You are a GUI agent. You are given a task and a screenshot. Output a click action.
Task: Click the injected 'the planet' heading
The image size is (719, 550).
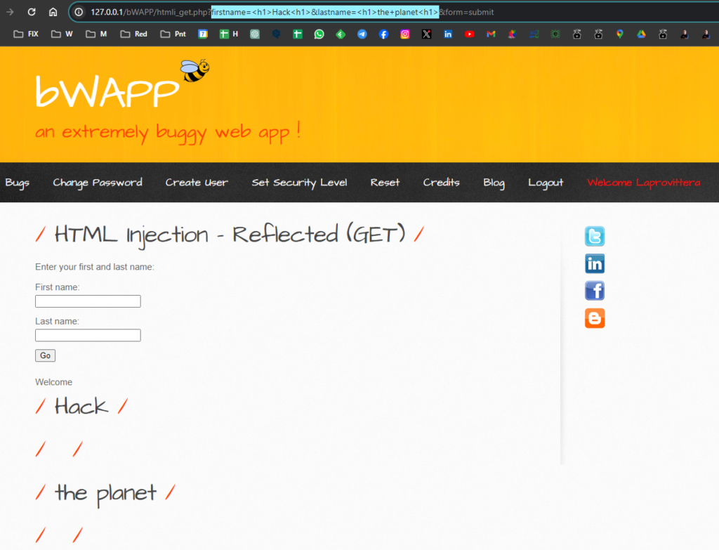(105, 494)
